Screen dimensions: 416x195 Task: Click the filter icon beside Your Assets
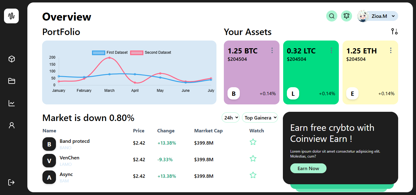394,31
